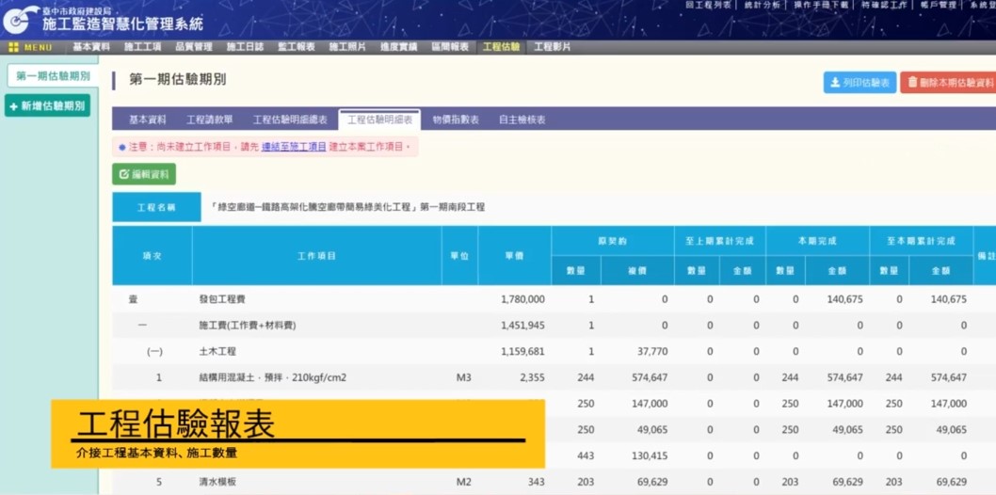Click 統計分析 in the top-right links

click(x=762, y=6)
